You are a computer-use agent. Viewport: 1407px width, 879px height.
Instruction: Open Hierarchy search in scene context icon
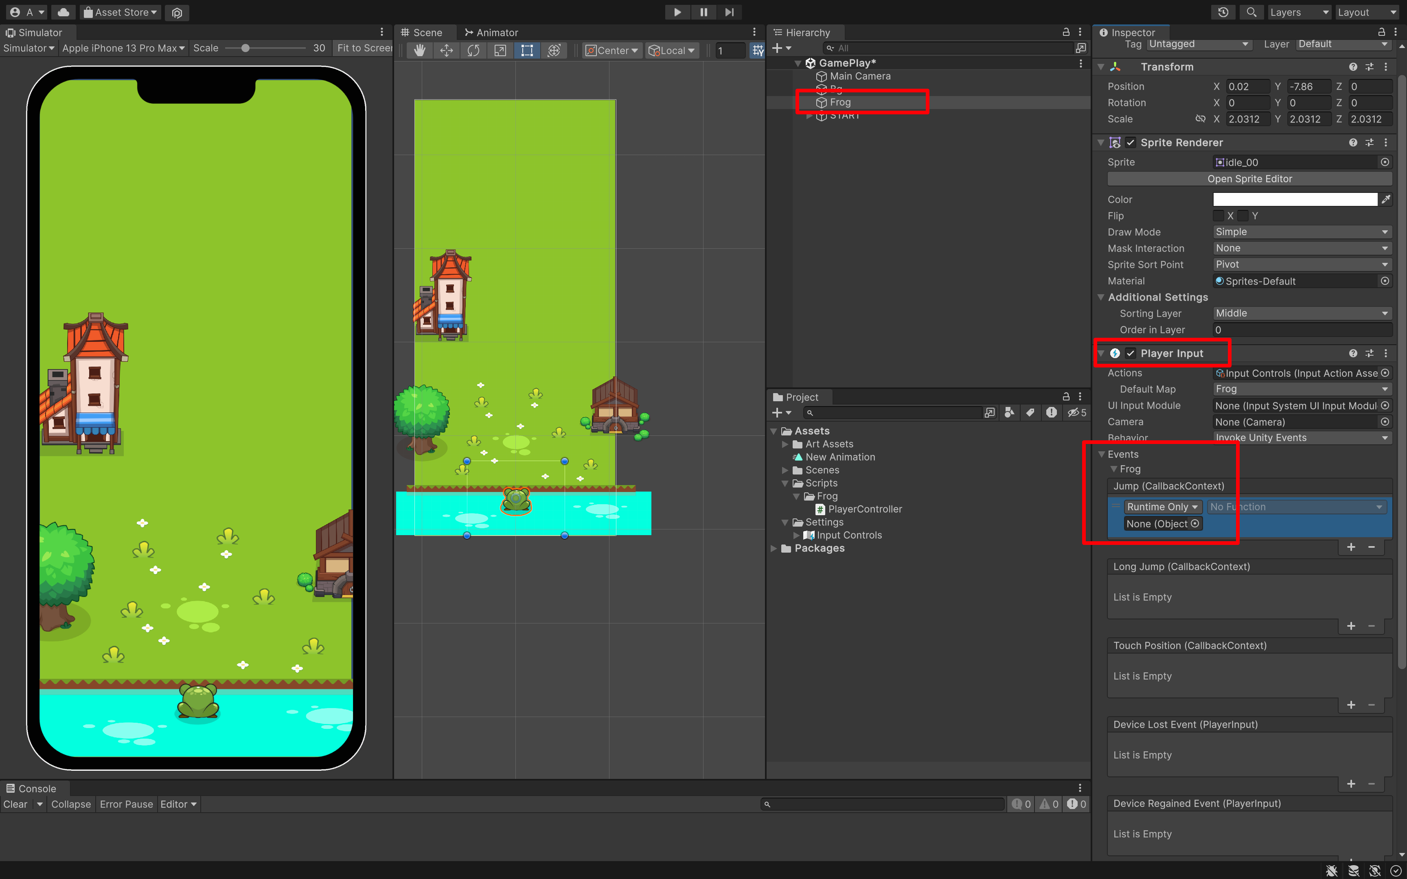[x=1080, y=48]
